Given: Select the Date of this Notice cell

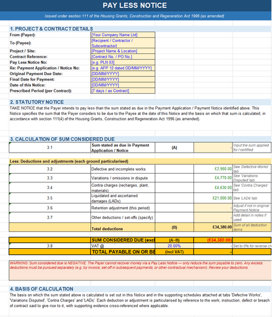Looking at the screenshot, I should pyautogui.click(x=123, y=85).
